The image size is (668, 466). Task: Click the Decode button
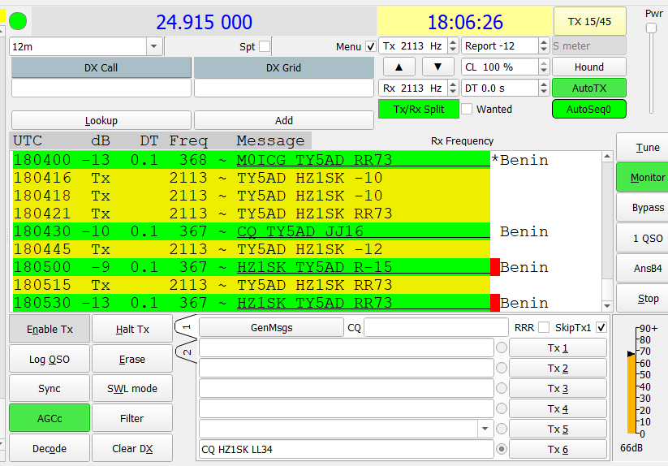(50, 448)
